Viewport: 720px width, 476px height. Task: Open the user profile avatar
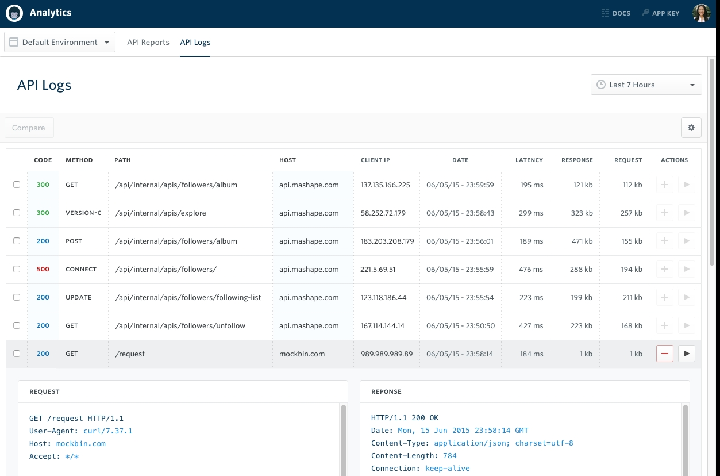tap(701, 13)
